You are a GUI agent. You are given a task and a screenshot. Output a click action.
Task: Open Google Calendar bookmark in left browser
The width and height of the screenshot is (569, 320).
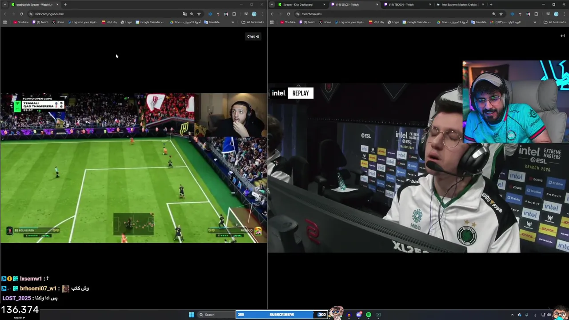point(150,22)
